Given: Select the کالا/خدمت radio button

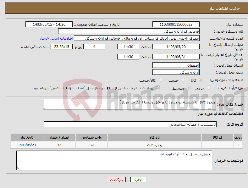Looking at the screenshot, I should click(161, 80).
